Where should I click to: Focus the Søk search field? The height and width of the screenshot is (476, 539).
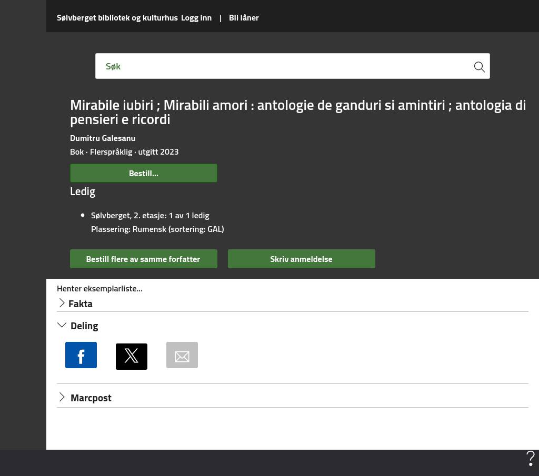(284, 66)
